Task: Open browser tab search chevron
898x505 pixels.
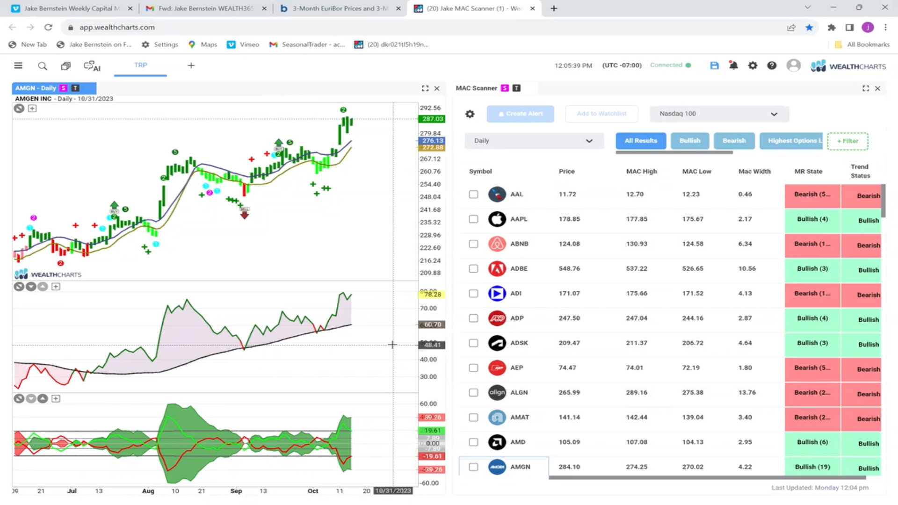Action: coord(807,8)
